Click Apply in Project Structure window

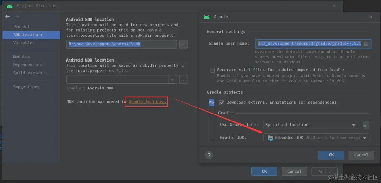coord(324,171)
